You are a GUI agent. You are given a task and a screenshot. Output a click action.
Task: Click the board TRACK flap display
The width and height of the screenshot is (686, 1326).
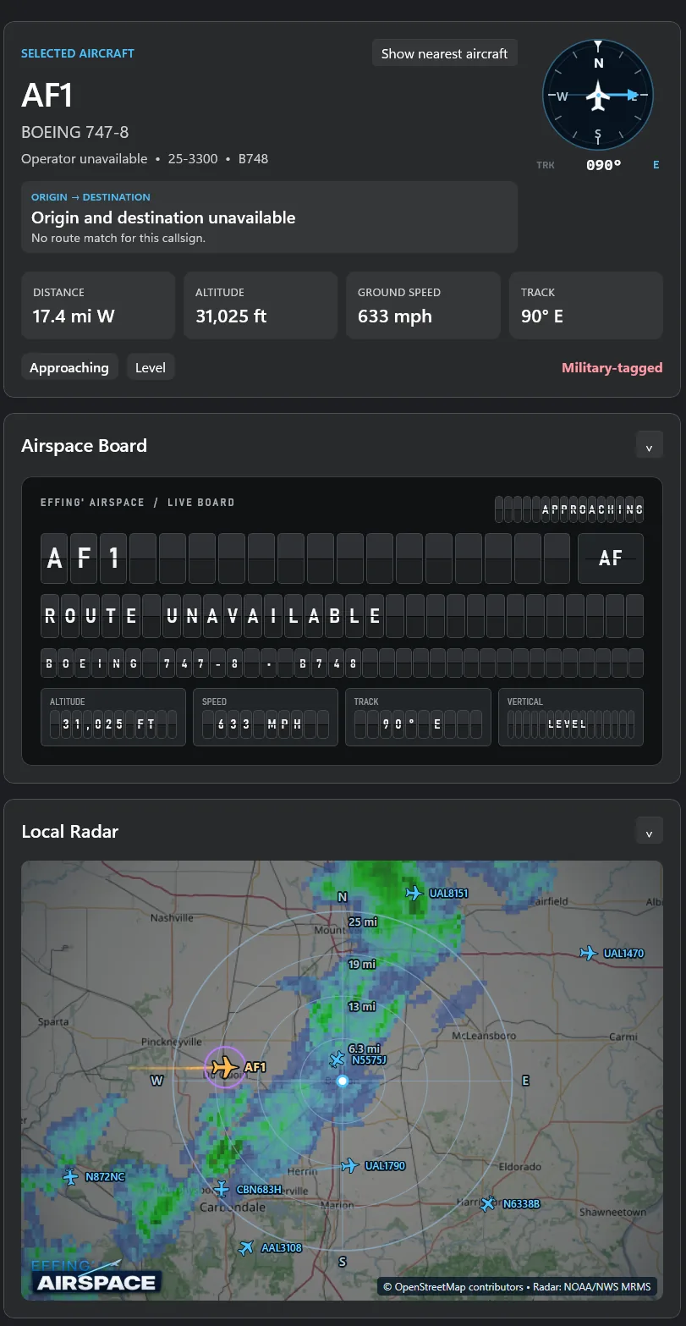pos(418,717)
